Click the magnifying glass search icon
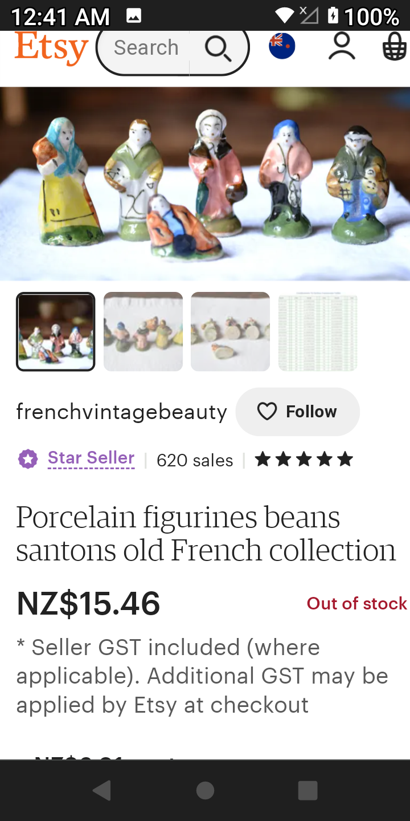Viewport: 410px width, 821px height. click(218, 49)
